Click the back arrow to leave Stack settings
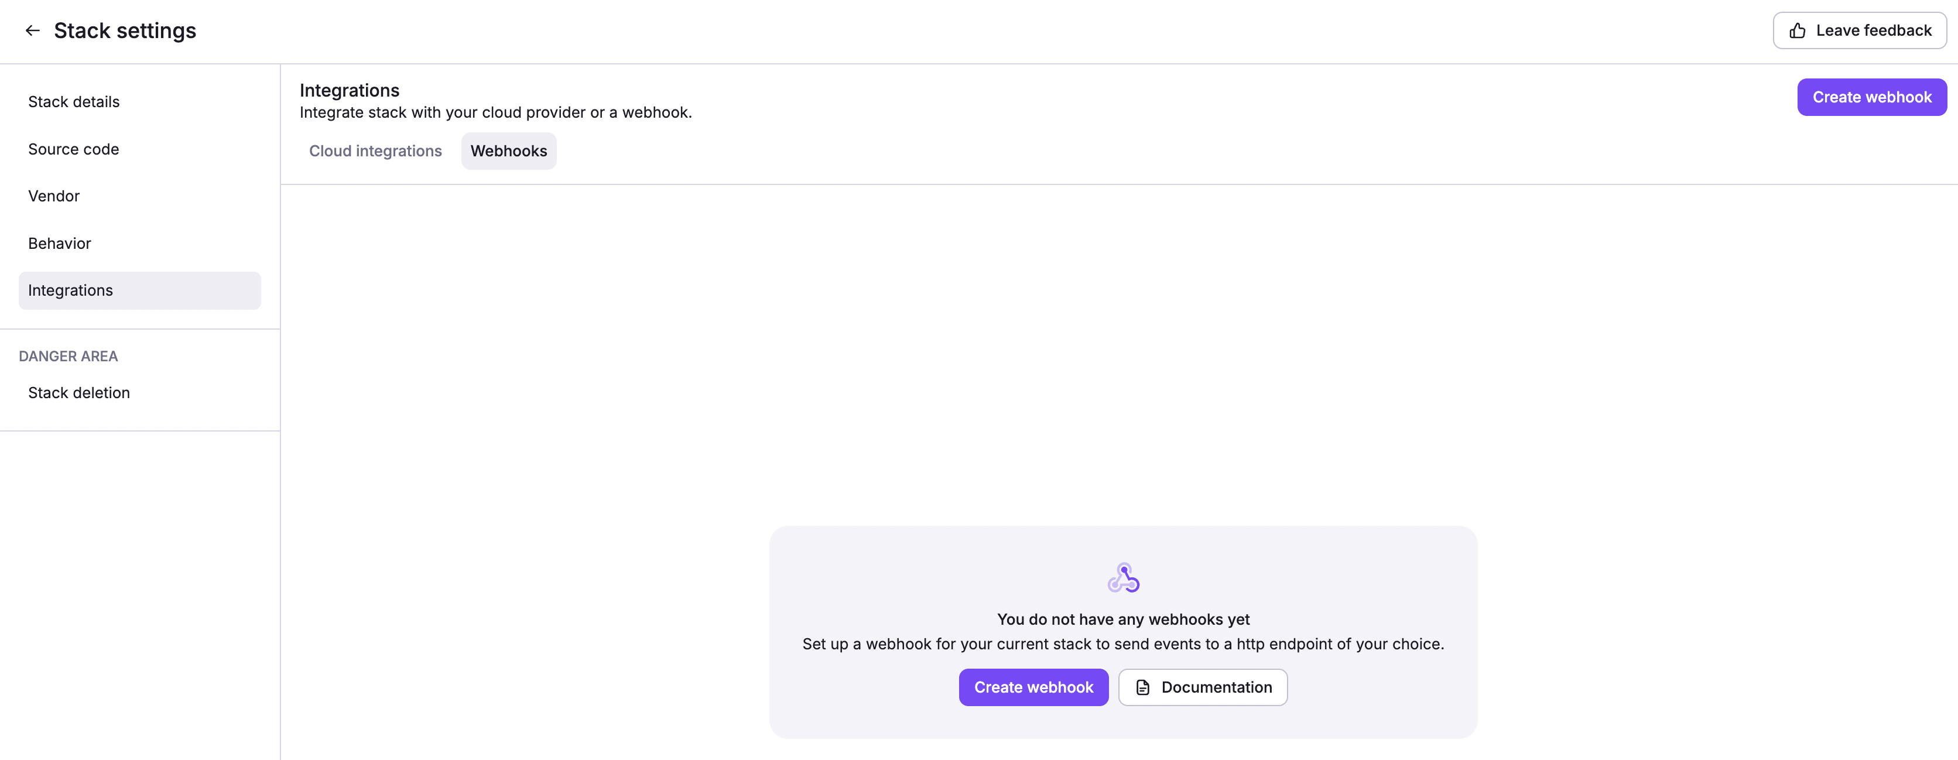 (33, 30)
